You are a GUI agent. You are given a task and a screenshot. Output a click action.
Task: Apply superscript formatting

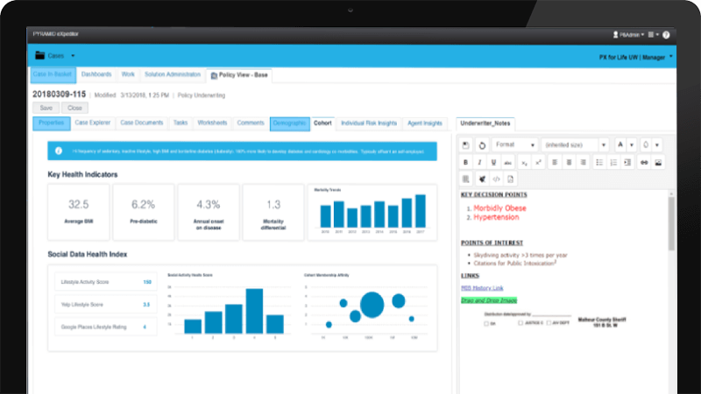pyautogui.click(x=538, y=163)
